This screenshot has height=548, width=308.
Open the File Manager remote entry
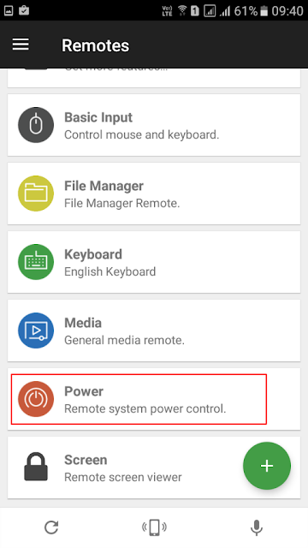coord(154,194)
